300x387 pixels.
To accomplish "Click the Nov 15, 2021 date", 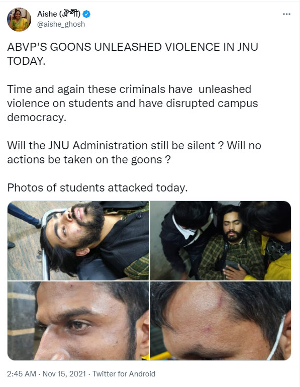I will coord(64,373).
